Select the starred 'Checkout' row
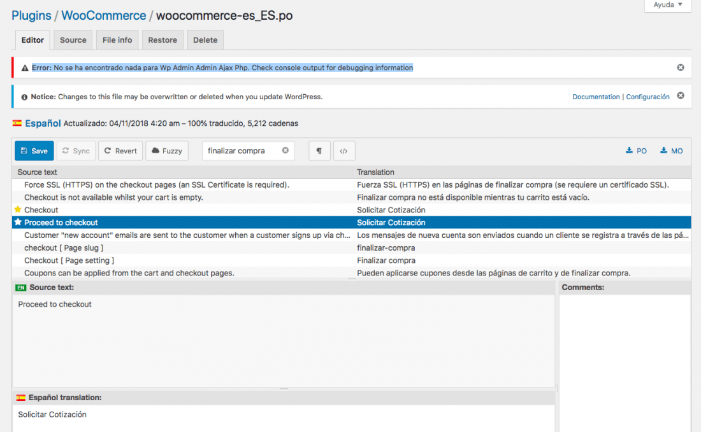 pyautogui.click(x=351, y=210)
